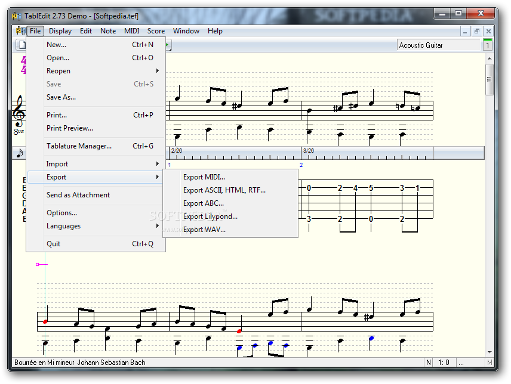Close the inner Softpedia.tef document
The image size is (511, 384).
488,31
